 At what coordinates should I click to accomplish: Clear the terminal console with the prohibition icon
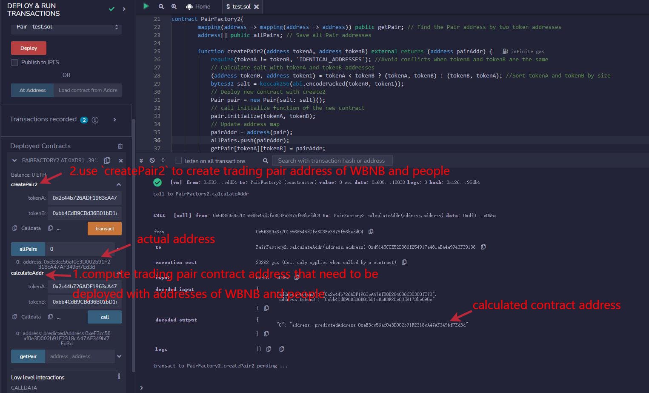click(x=152, y=161)
